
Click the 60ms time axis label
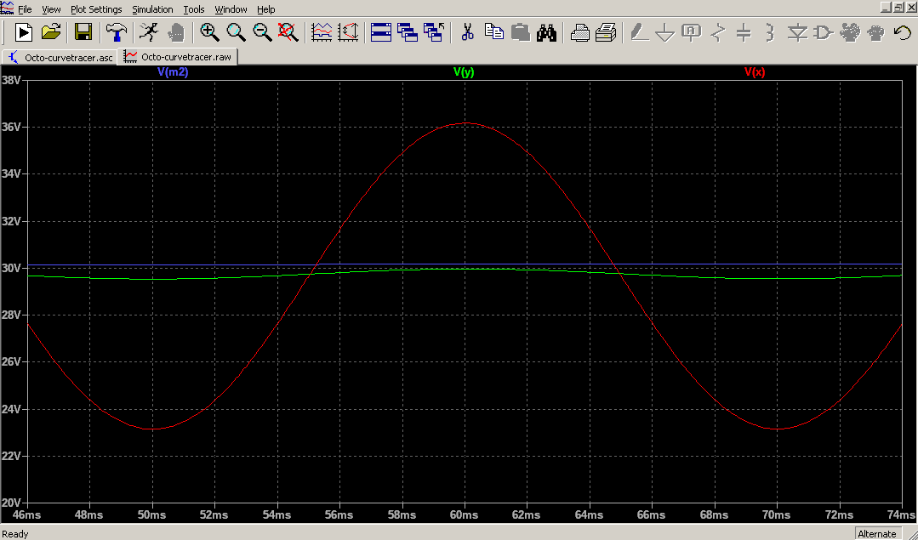465,514
